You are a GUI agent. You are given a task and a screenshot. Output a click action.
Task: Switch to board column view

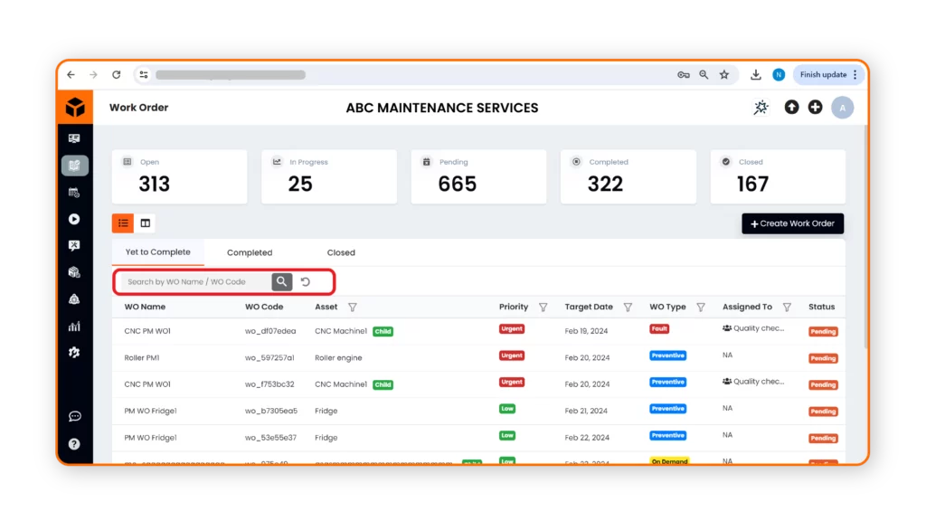point(146,223)
